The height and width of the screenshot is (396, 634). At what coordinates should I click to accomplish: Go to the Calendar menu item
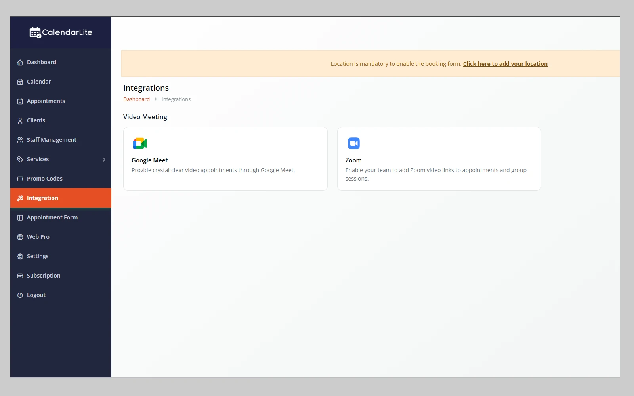(x=61, y=82)
